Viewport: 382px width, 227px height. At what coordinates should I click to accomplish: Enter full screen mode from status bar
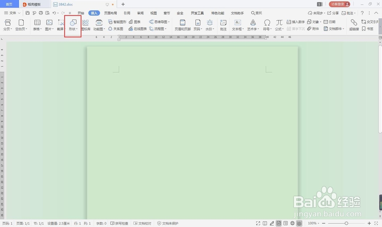pos(258,223)
